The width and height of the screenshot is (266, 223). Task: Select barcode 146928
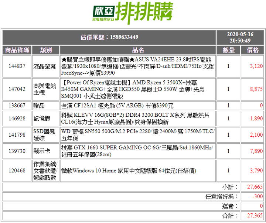tap(17, 119)
